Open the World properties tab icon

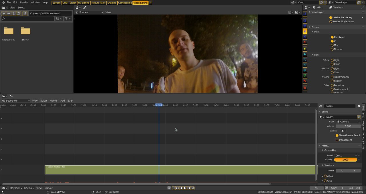pos(305,42)
